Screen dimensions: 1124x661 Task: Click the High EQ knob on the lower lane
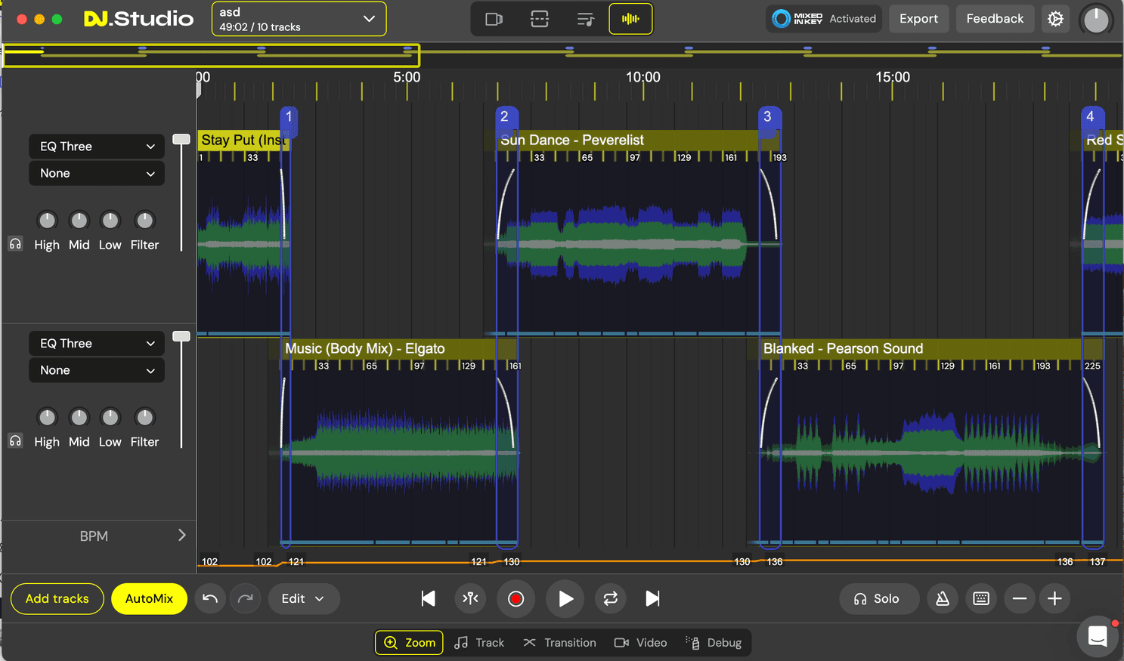[x=47, y=417]
